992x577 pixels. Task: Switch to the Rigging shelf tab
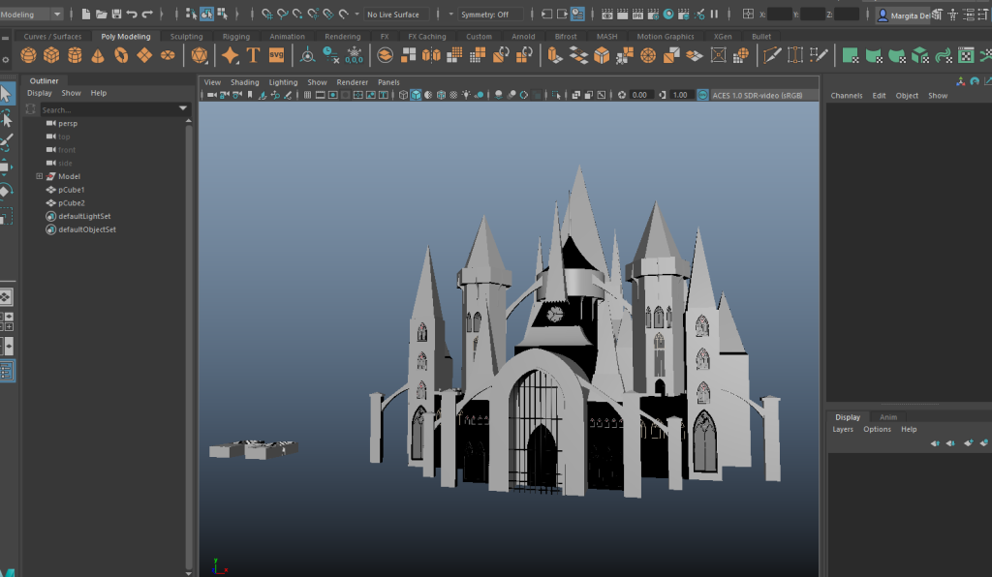coord(236,37)
